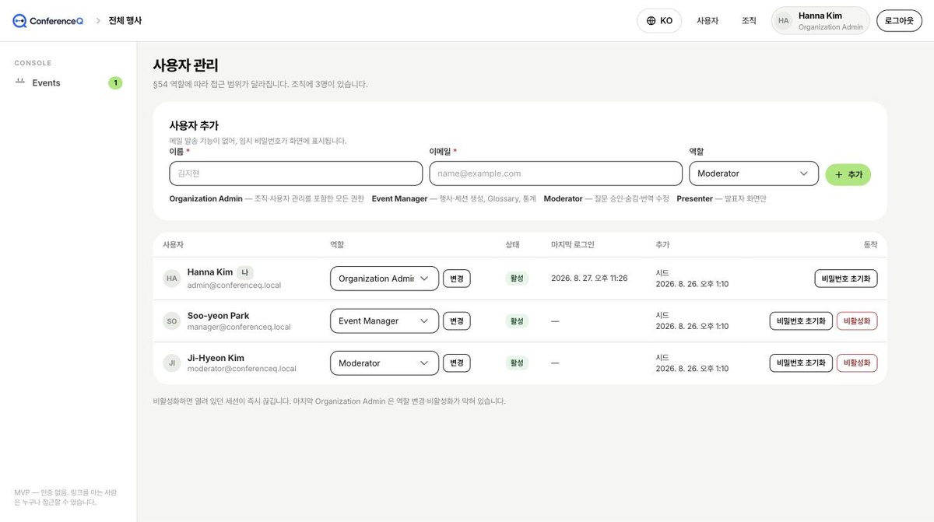Screen dimensions: 934x522
Task: Click the 로그아웃 button
Action: tap(899, 21)
